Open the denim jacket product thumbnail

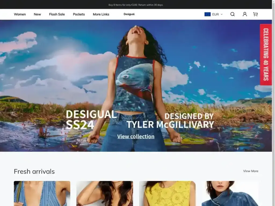(x=230, y=194)
